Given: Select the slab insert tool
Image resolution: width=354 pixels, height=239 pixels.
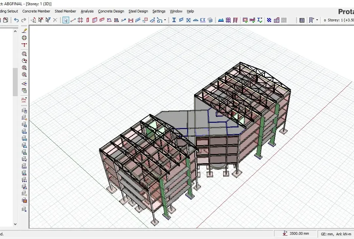Looking at the screenshot, I should point(109,20).
